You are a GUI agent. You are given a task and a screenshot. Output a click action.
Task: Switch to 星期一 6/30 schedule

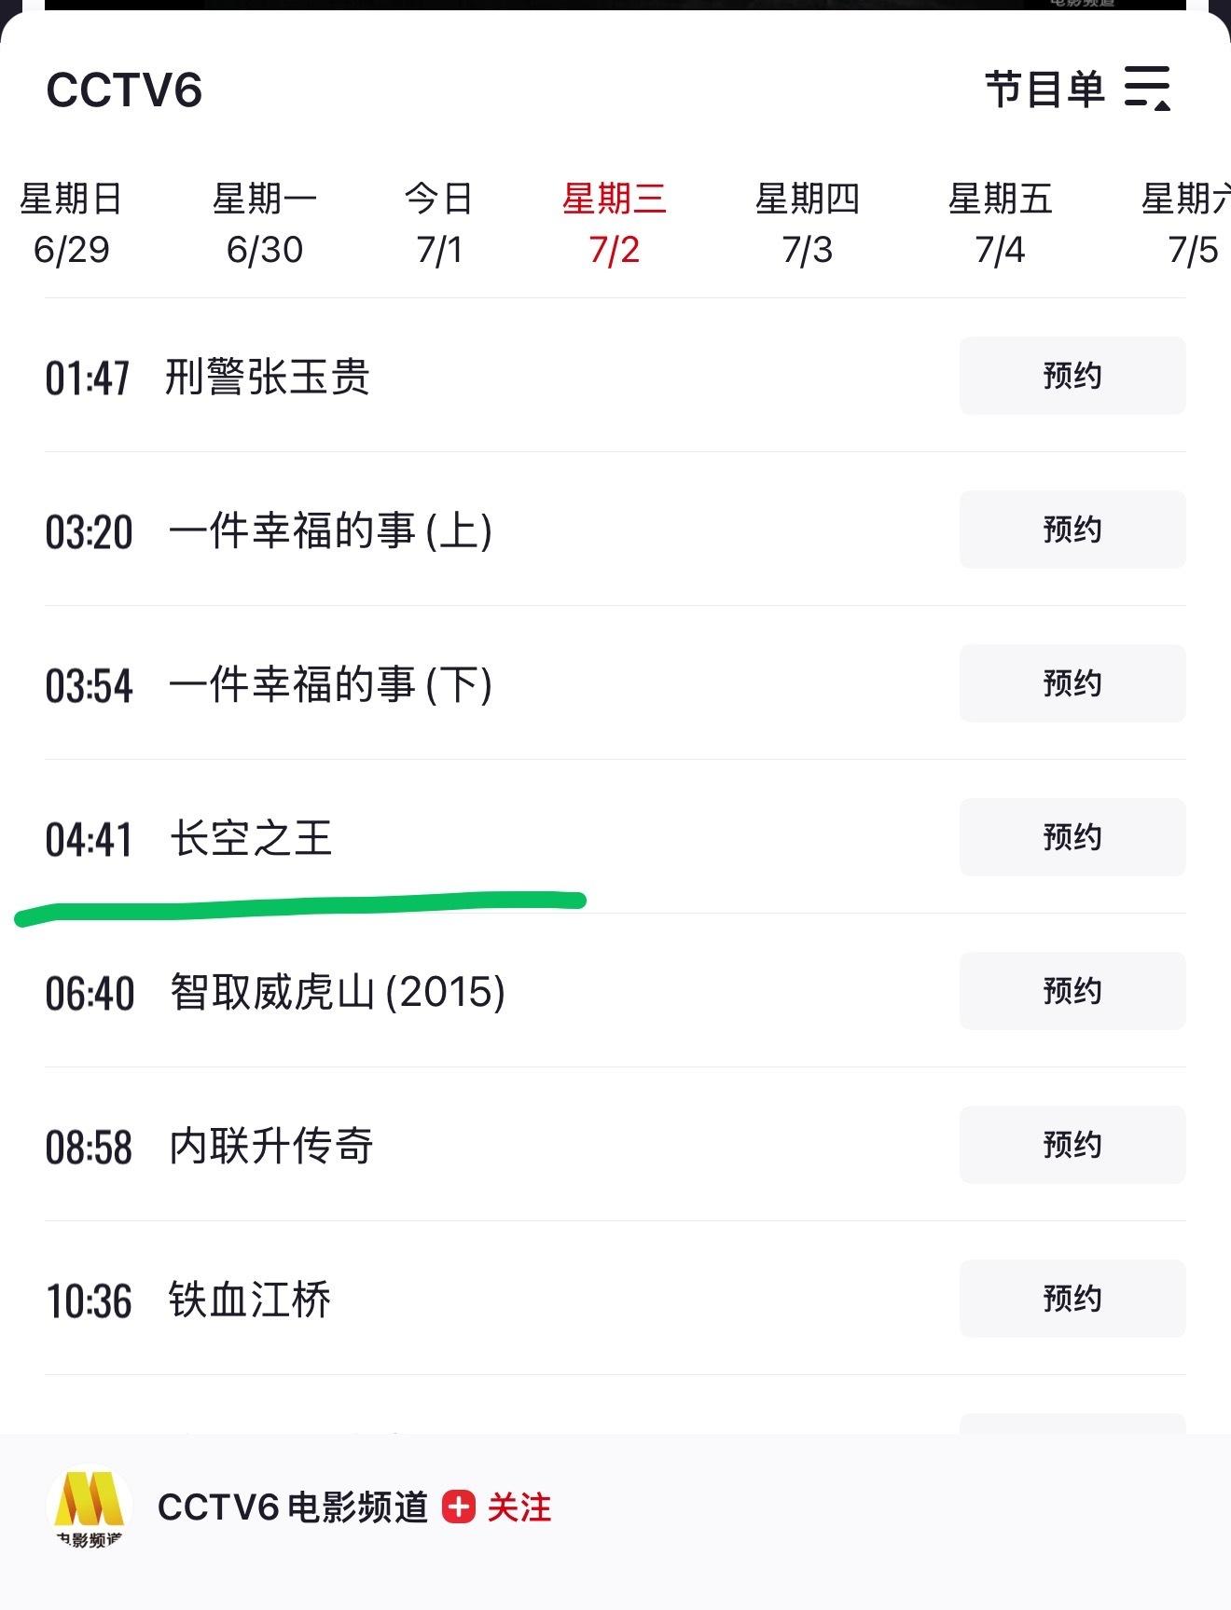[265, 224]
